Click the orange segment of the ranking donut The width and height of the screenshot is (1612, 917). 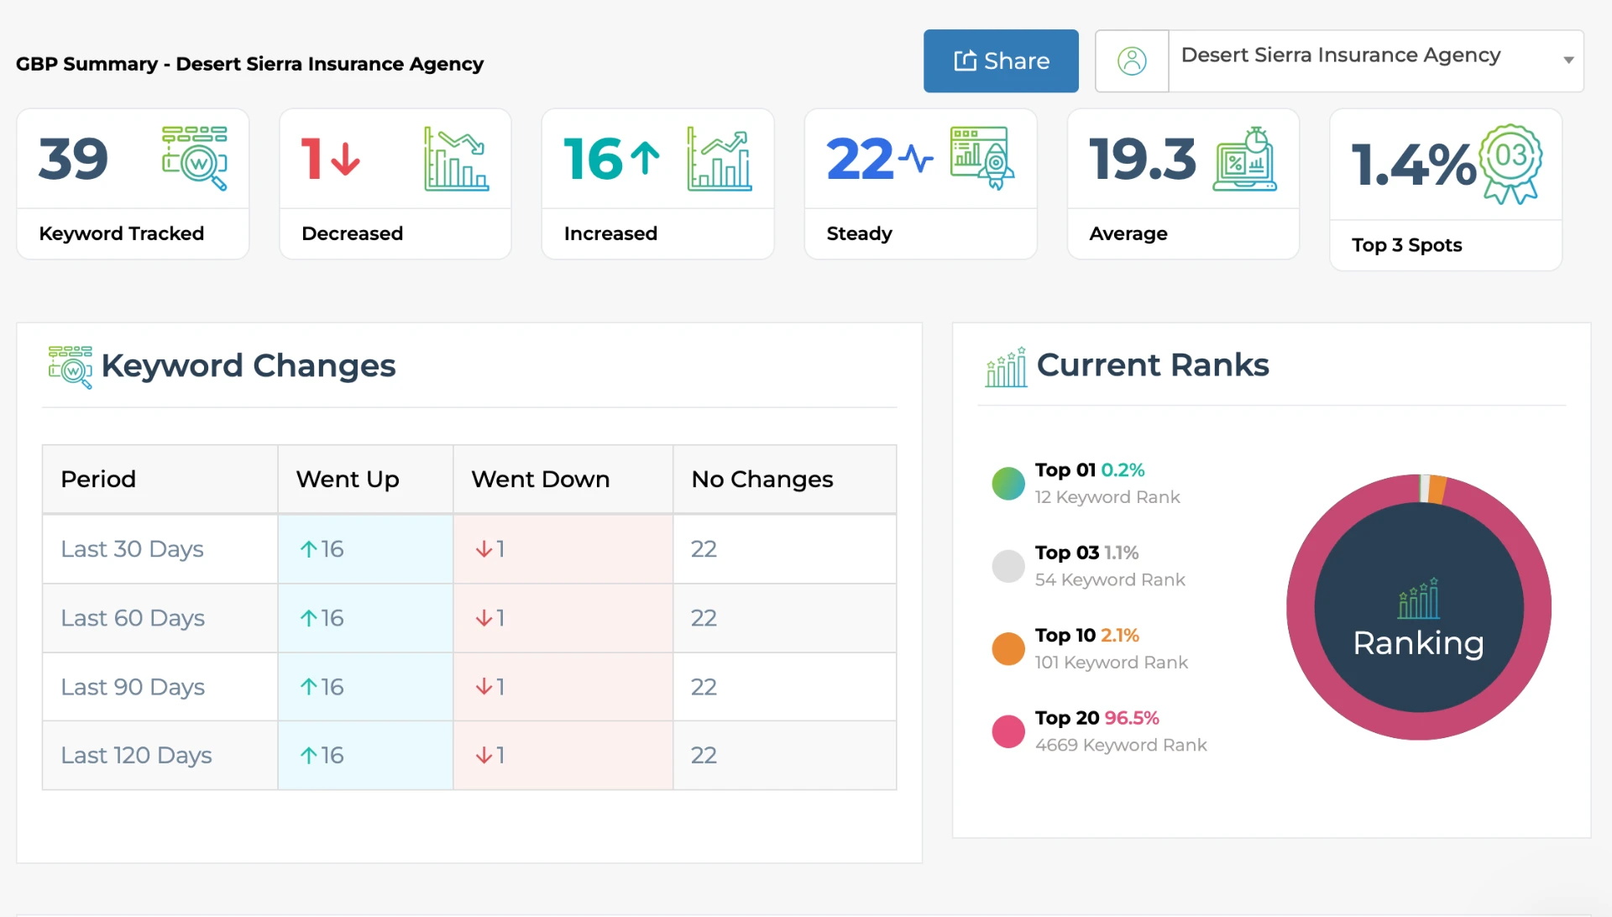tap(1437, 490)
